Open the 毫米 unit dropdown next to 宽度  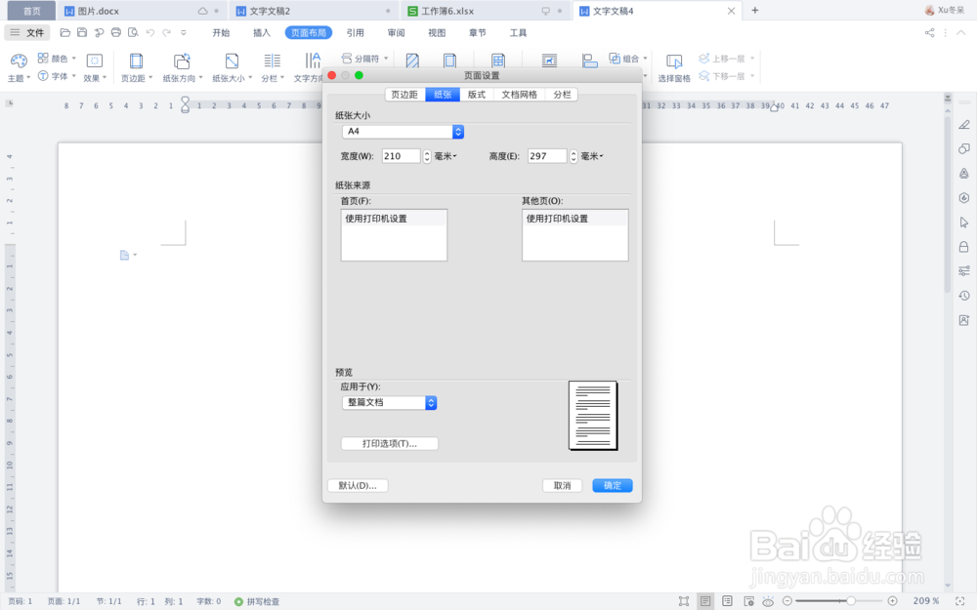[444, 155]
